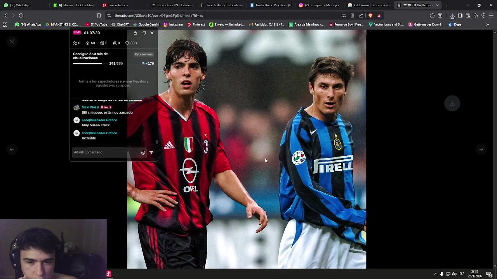Viewport: 497px width, 279px height.
Task: Send the comment with the paper plane icon
Action: point(151,153)
